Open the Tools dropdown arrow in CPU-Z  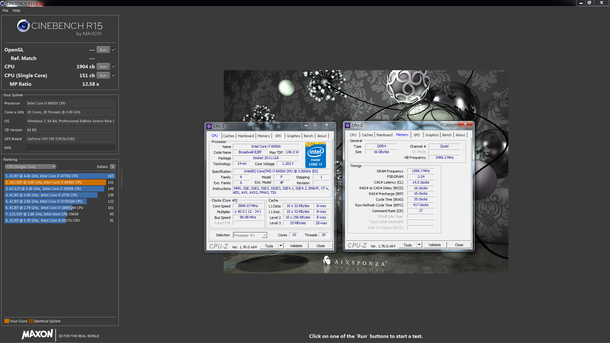(x=281, y=245)
